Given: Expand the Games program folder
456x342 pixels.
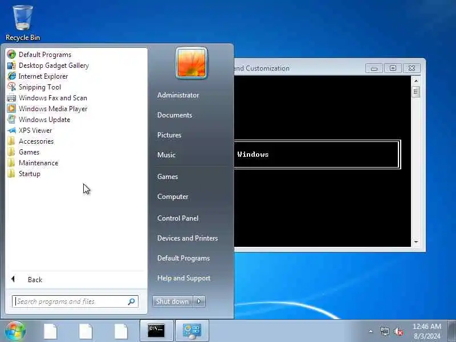Looking at the screenshot, I should point(76,152).
